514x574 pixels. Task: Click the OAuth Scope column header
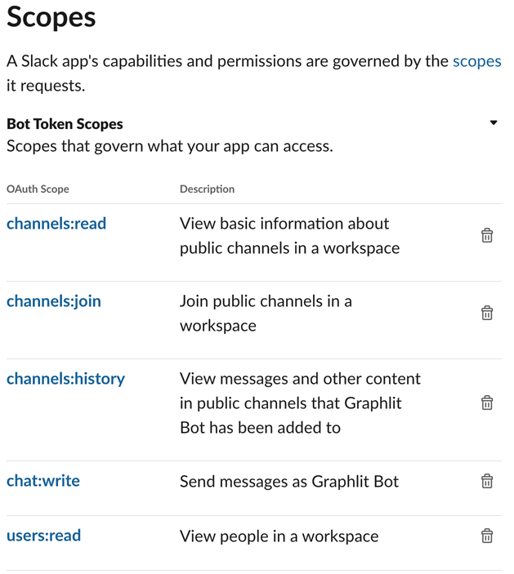pos(38,189)
